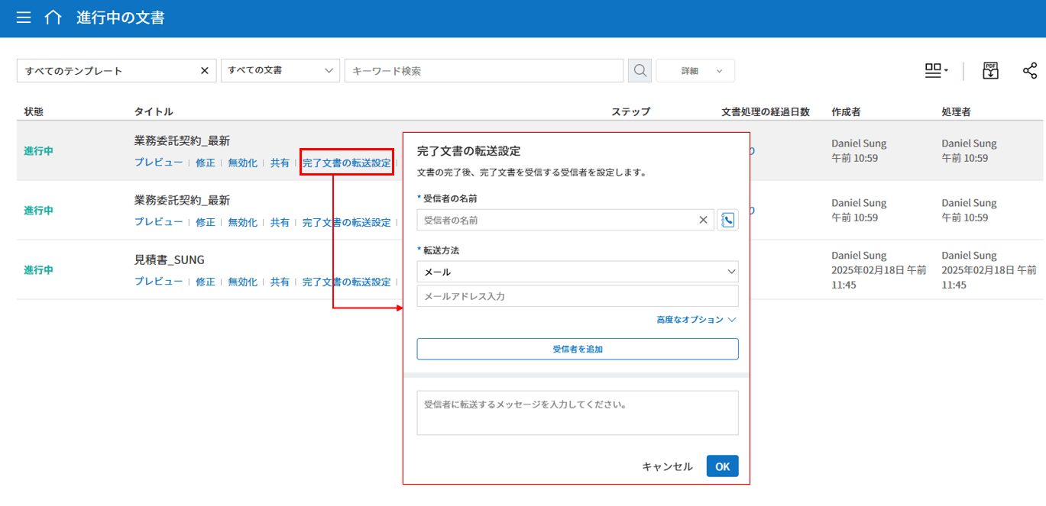Screen dimensions: 1046x506
Task: Go to home via house icon
Action: coord(53,18)
